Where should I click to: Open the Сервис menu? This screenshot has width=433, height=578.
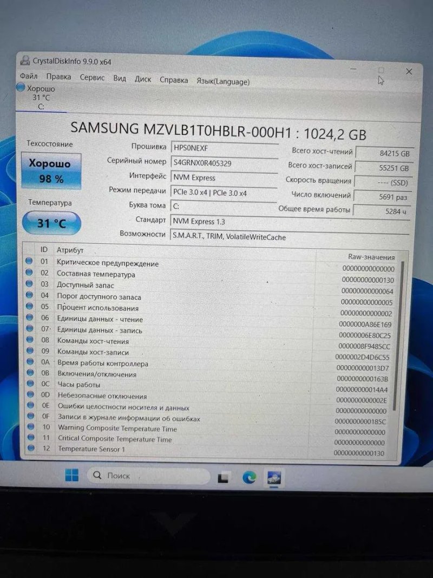92,78
